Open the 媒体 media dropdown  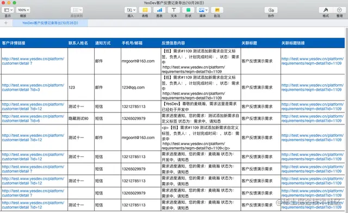tap(203, 10)
